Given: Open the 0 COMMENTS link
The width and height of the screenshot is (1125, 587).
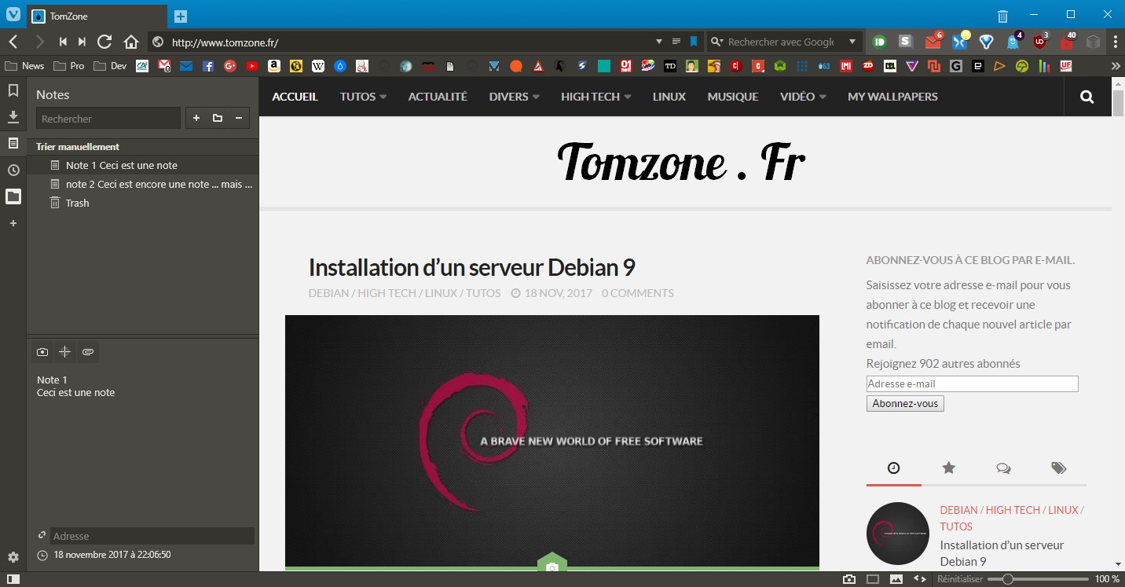Looking at the screenshot, I should (638, 293).
